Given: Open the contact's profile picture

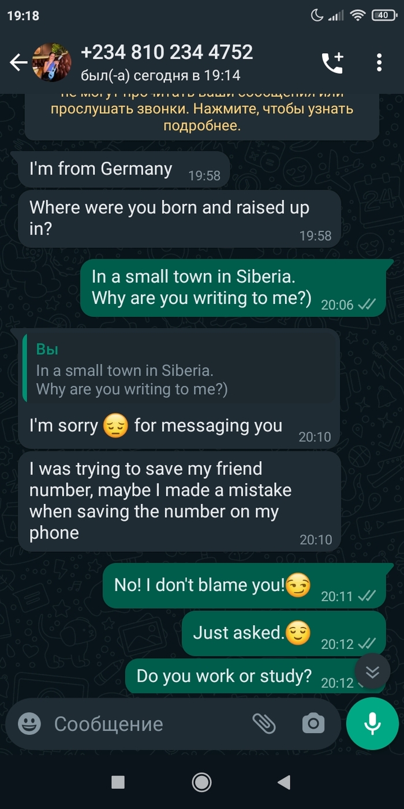Looking at the screenshot, I should point(52,62).
